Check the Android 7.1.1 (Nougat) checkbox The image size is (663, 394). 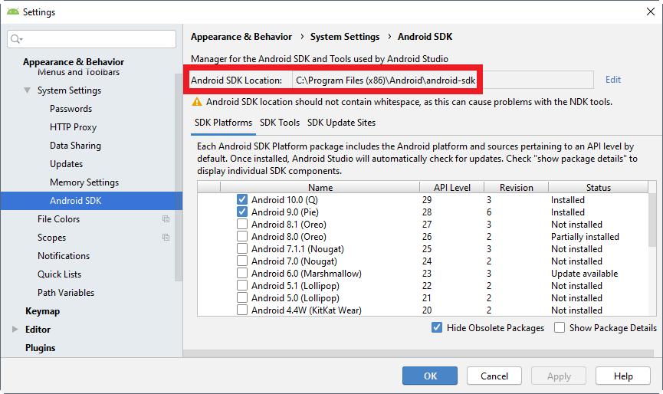click(242, 248)
